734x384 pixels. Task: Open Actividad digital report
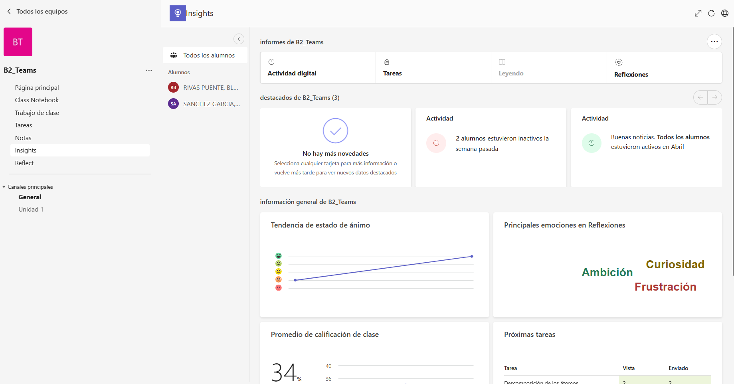coord(318,68)
